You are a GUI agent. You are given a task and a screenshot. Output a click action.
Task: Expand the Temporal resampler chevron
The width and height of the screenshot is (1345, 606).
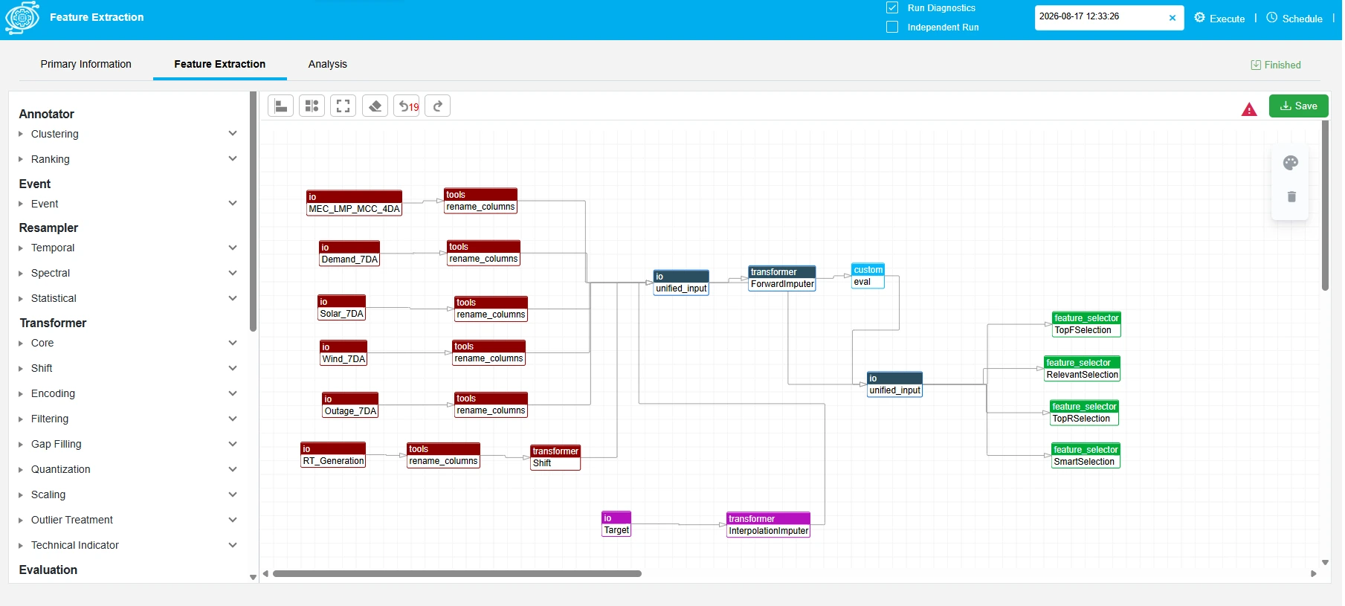233,248
